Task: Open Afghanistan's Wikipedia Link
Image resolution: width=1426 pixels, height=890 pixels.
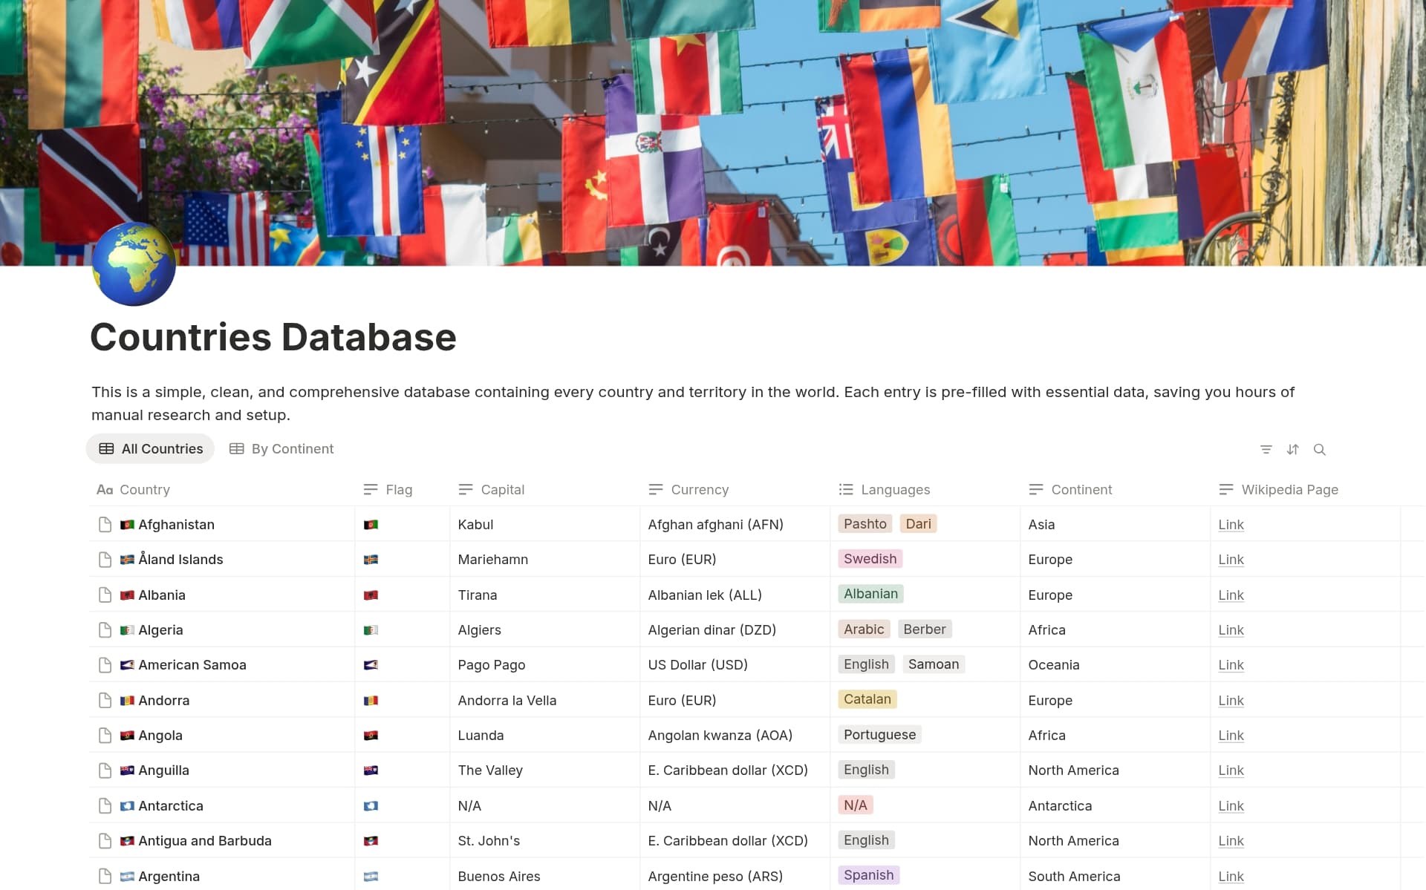Action: [1231, 524]
